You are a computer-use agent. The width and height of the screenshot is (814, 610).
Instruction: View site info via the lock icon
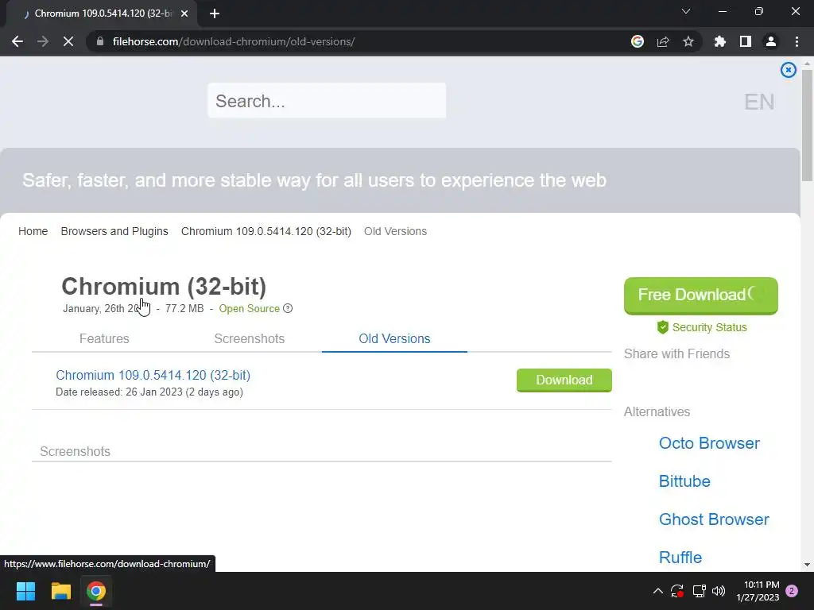point(100,41)
